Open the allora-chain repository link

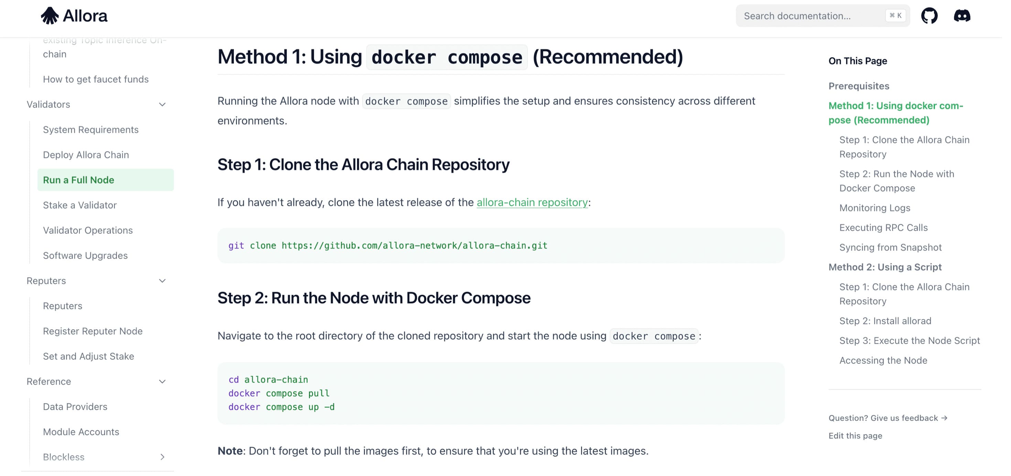click(x=532, y=202)
